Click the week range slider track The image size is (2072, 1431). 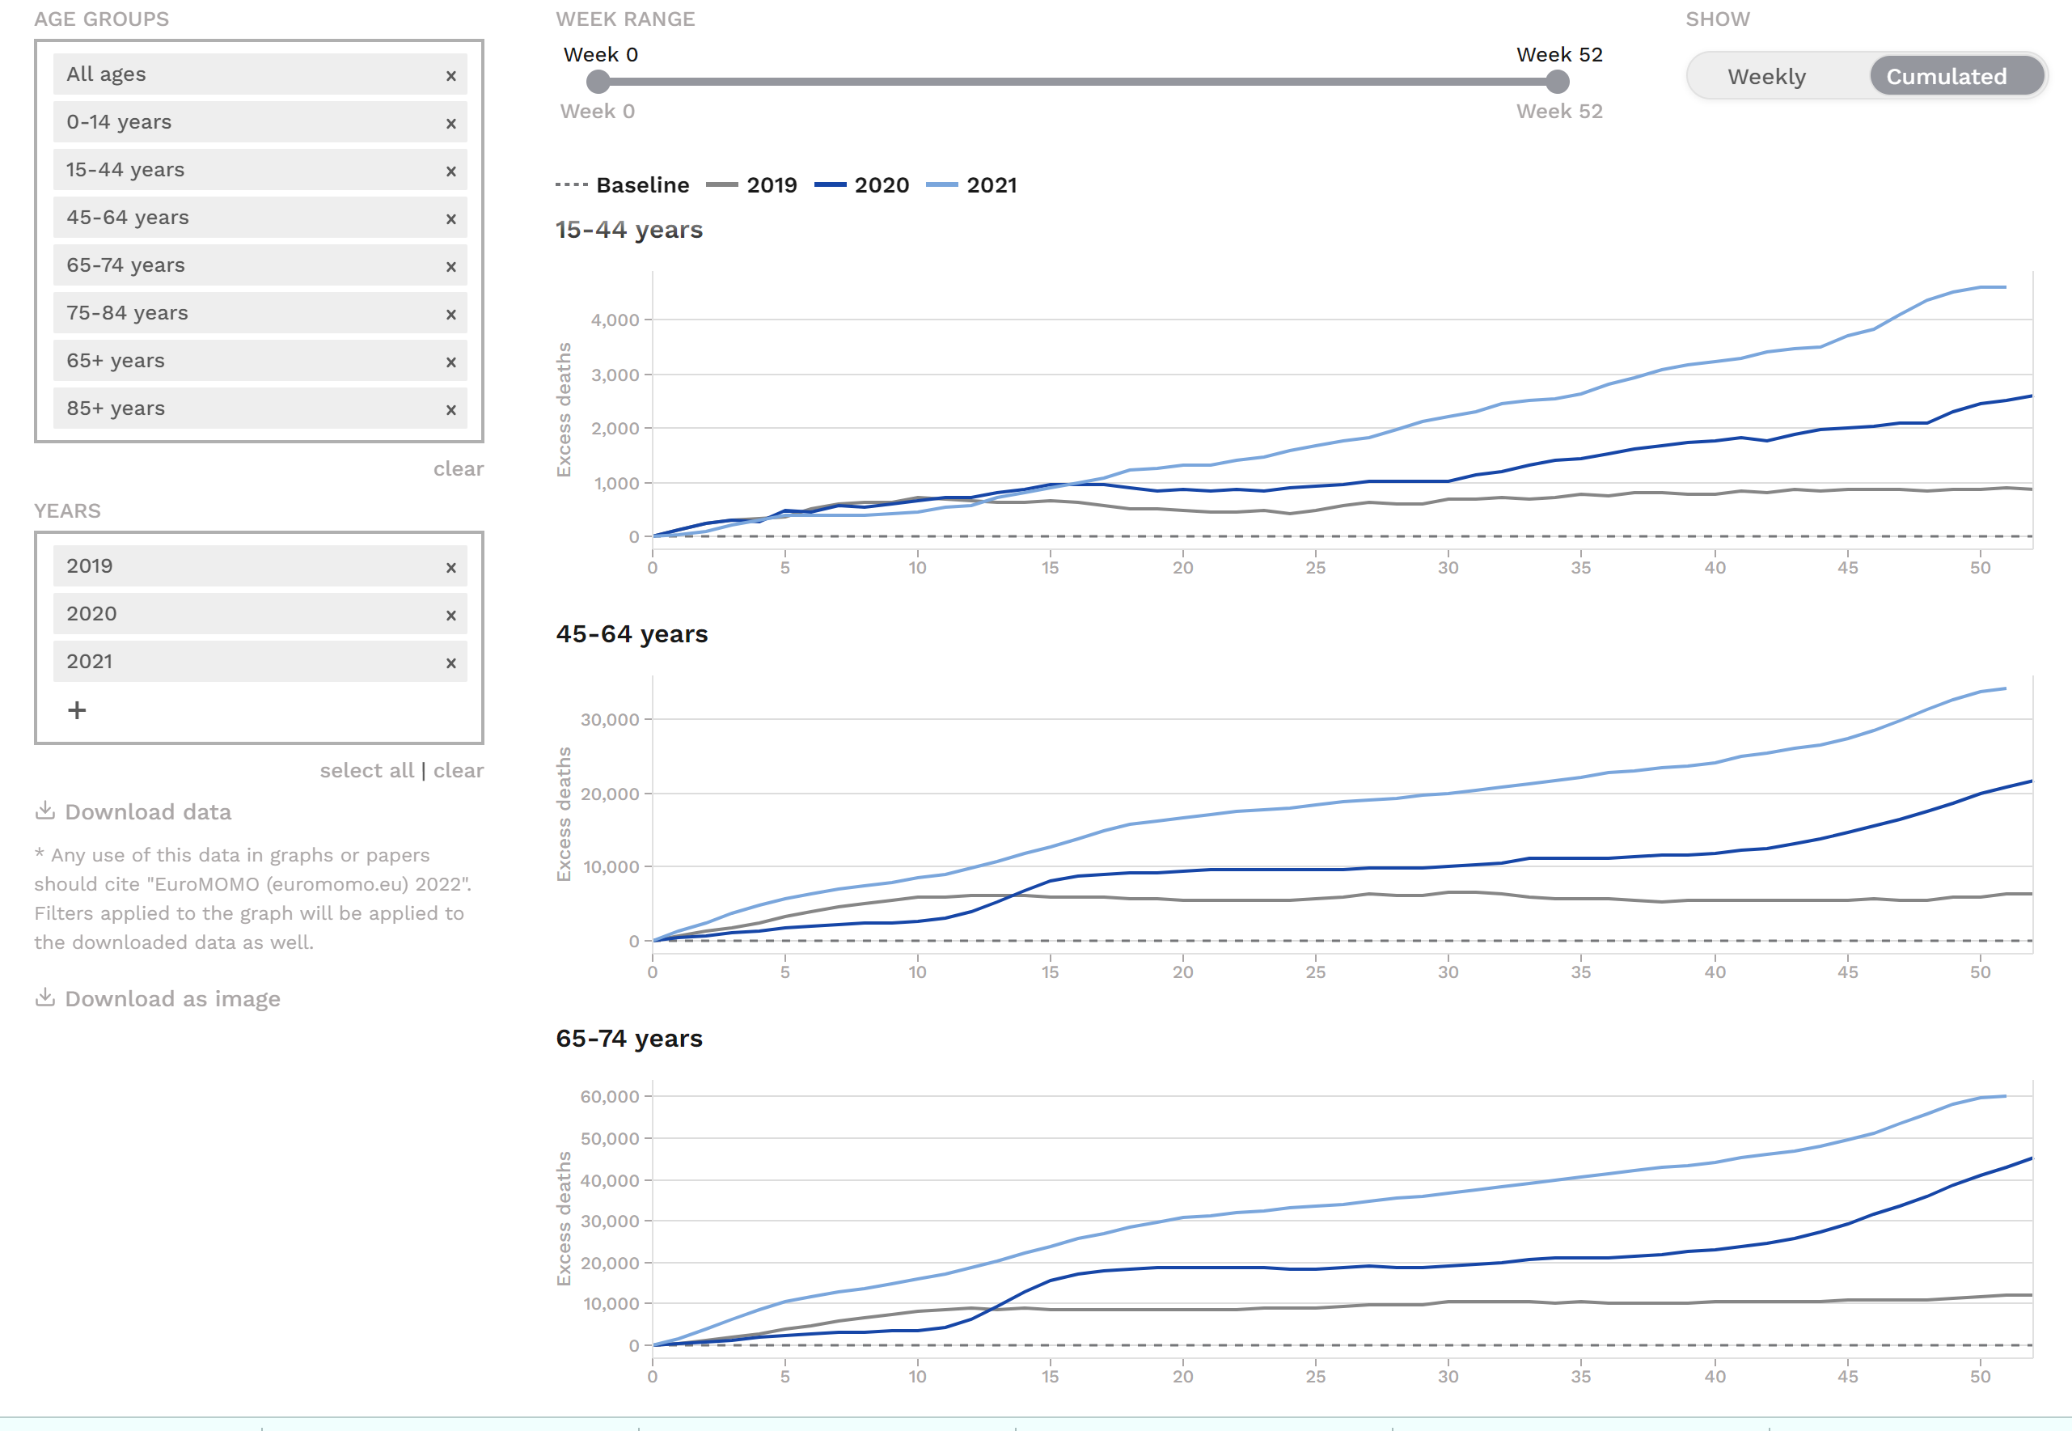tap(1077, 82)
